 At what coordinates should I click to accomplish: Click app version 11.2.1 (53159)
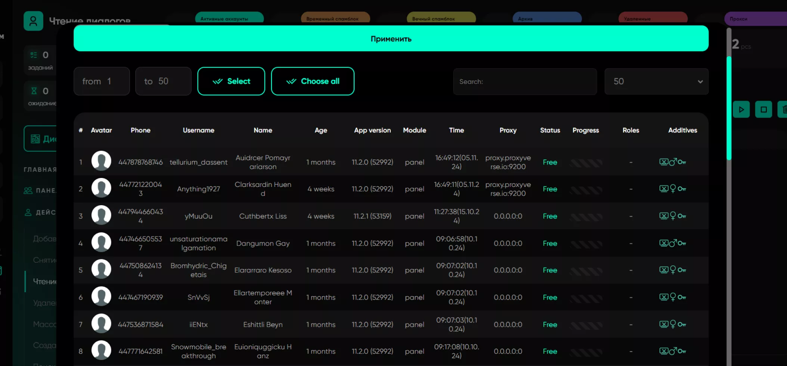click(372, 216)
